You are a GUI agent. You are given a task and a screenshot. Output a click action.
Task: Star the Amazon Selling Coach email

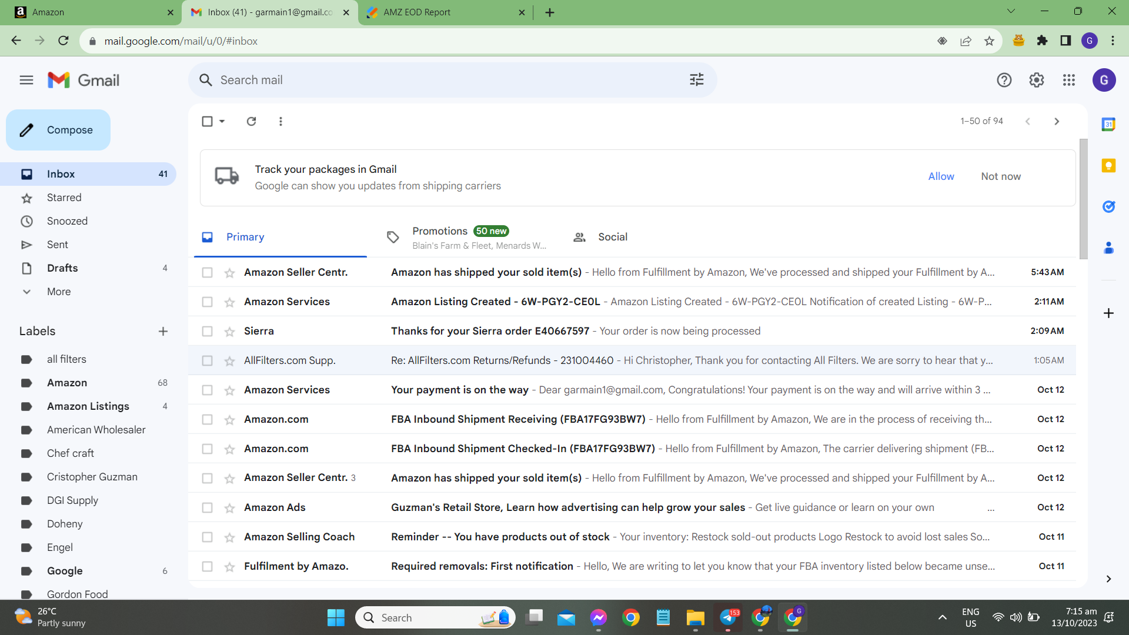[x=230, y=537]
